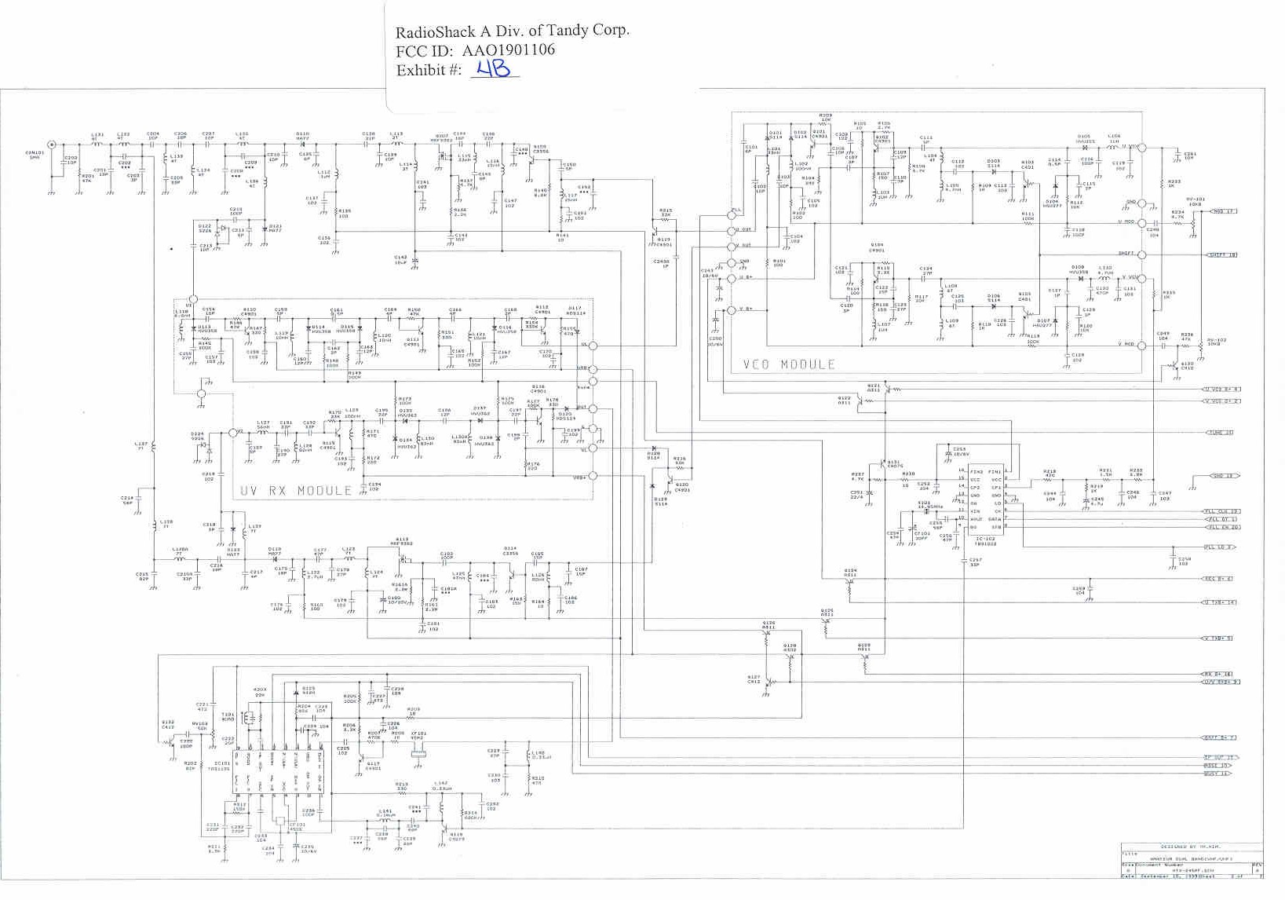Select the Q113 MRF9382 transistor symbol
This screenshot has height=900, width=1285.
click(x=404, y=558)
